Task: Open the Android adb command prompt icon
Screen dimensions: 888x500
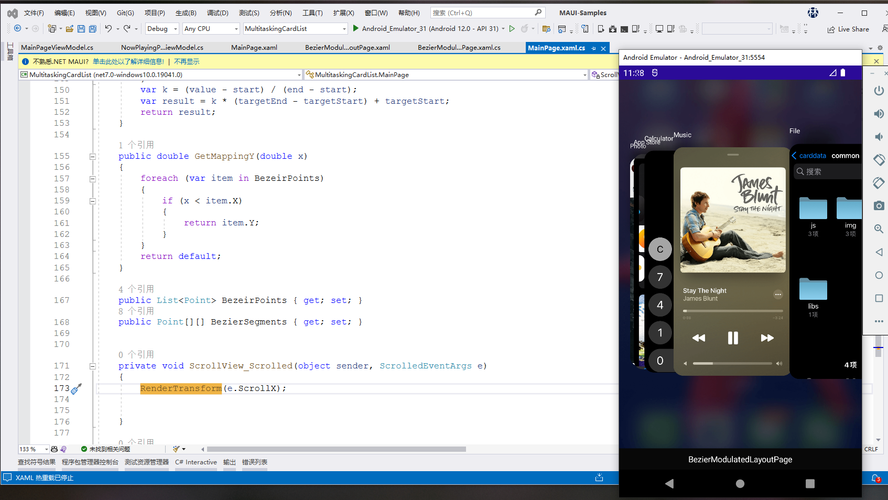Action: (624, 29)
